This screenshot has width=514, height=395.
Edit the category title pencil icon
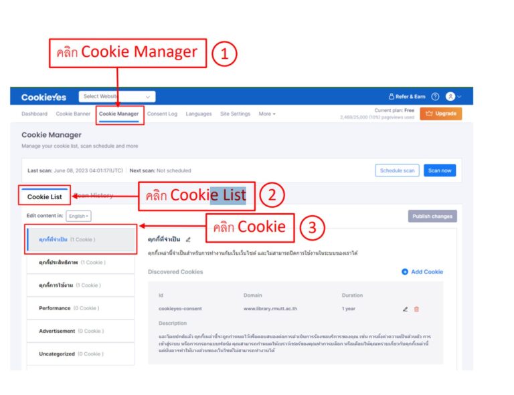click(188, 239)
